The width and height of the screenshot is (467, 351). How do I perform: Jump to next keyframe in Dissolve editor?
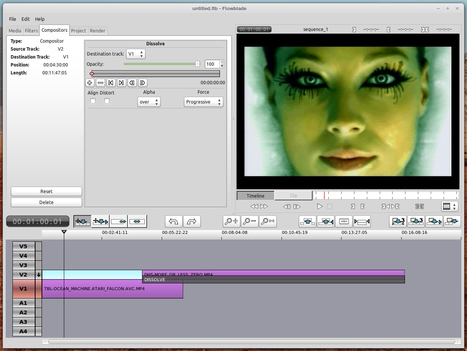121,83
